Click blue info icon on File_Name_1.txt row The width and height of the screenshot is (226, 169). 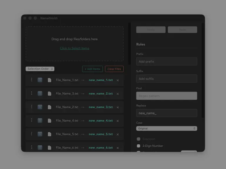point(40,80)
